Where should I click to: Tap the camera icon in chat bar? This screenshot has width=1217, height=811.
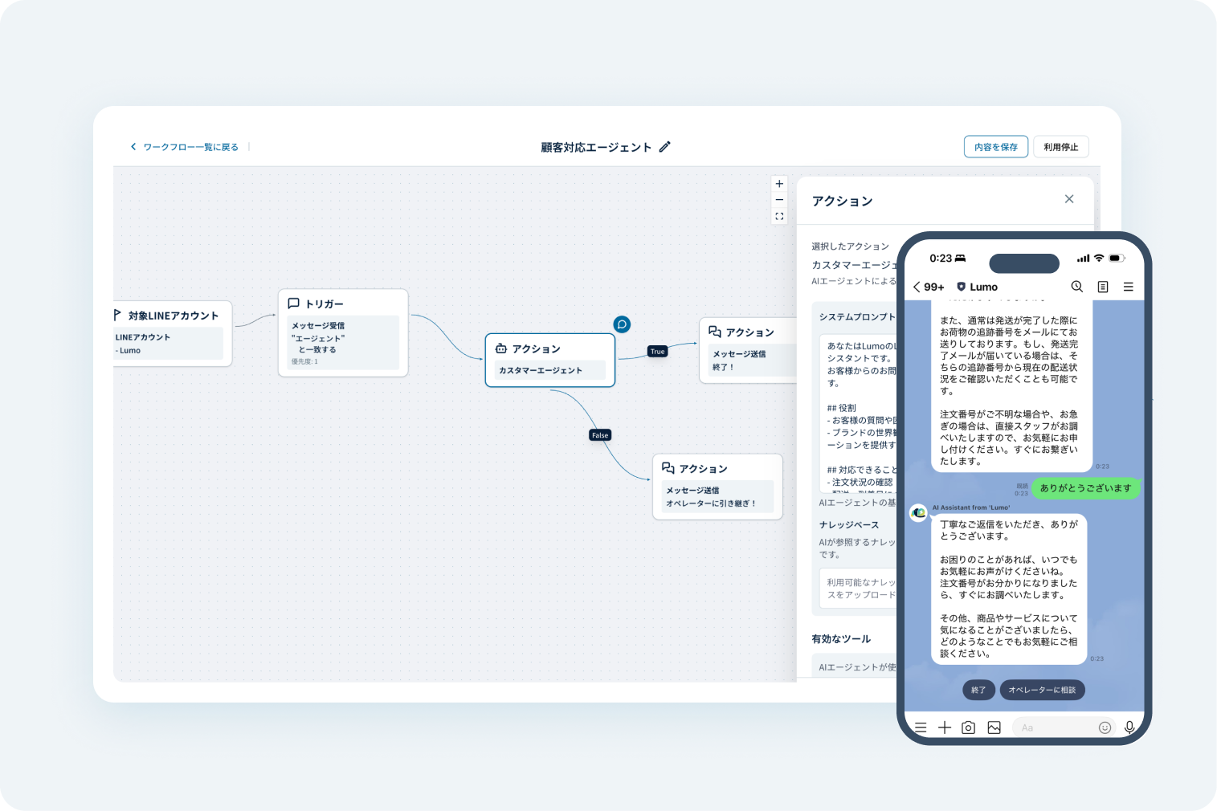[969, 727]
